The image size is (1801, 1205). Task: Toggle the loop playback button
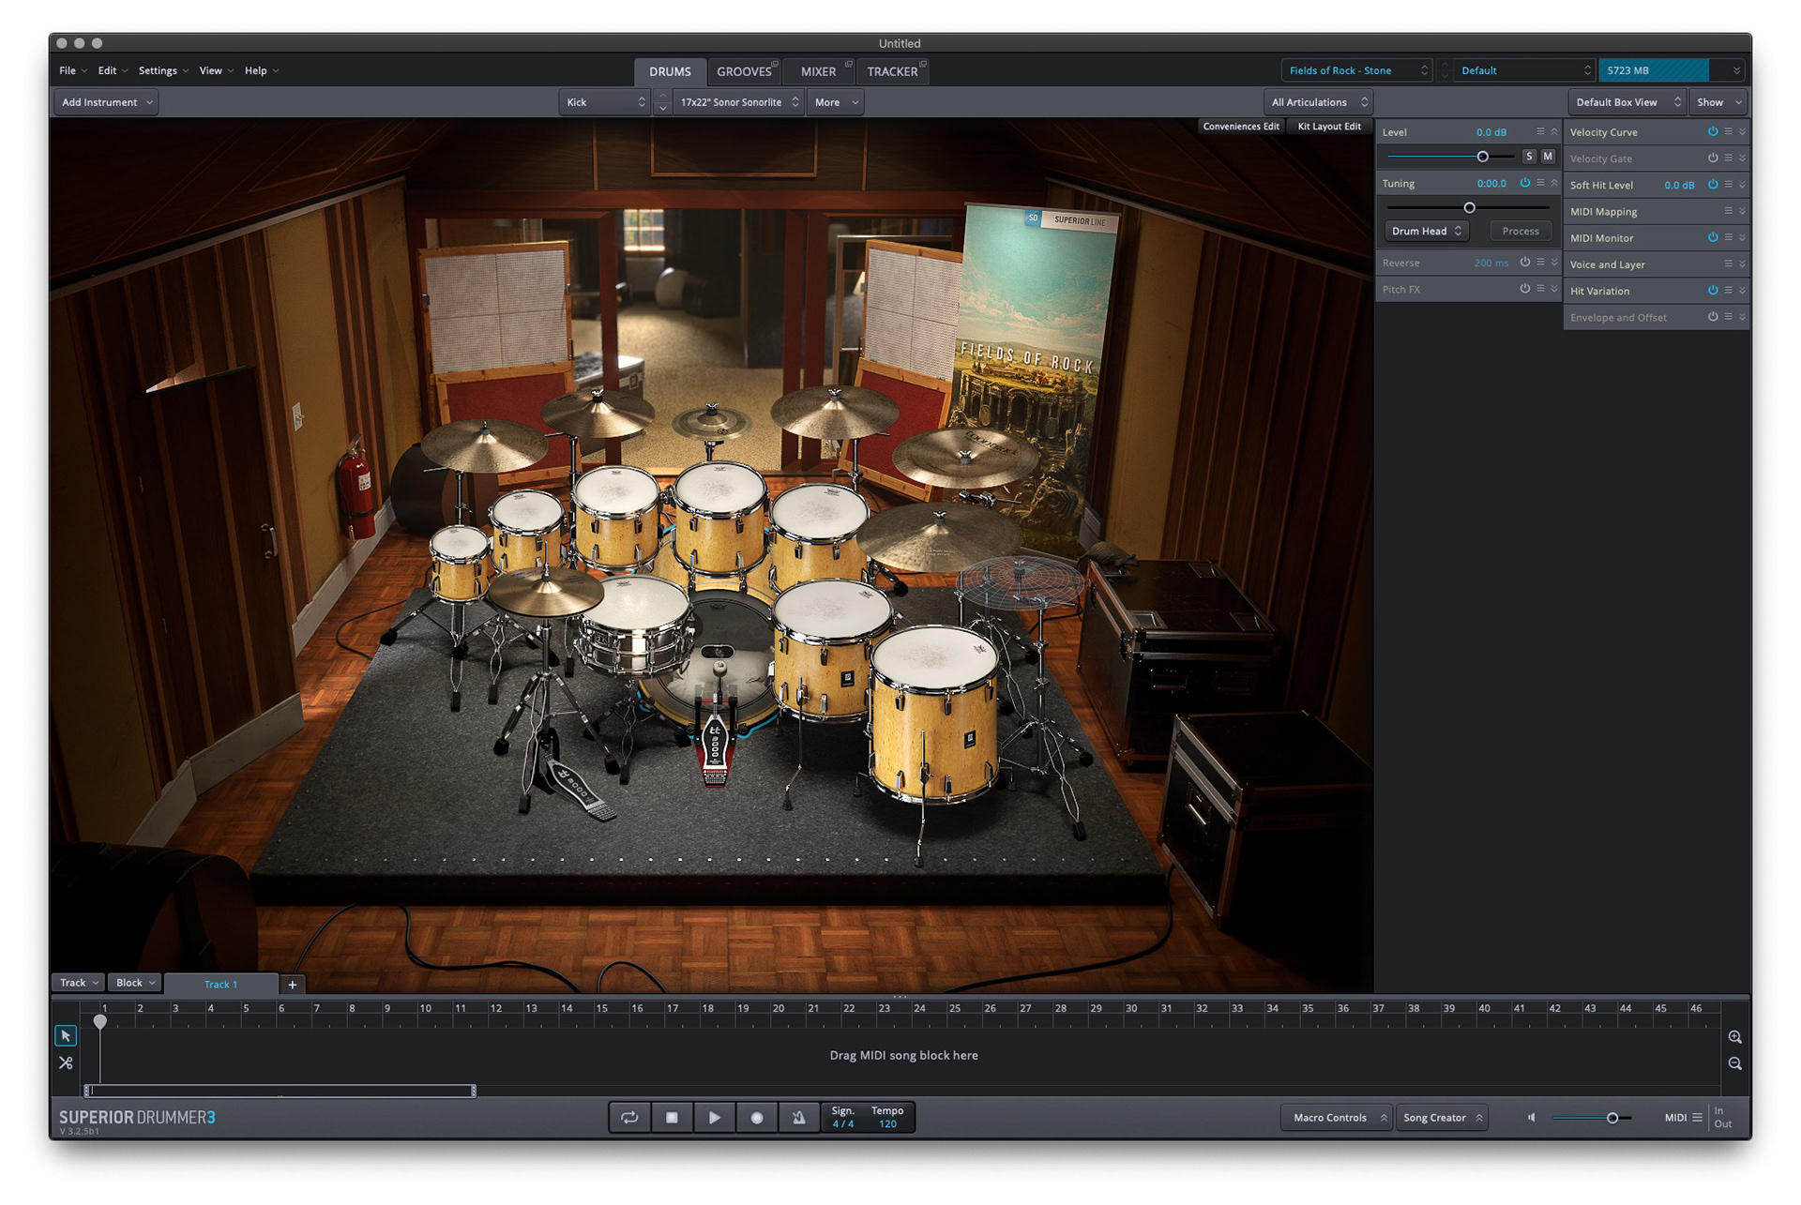pyautogui.click(x=629, y=1117)
